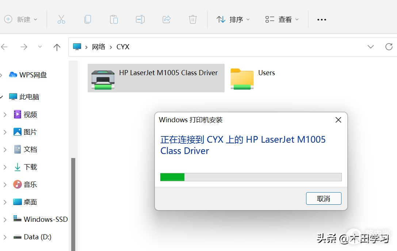This screenshot has height=251, width=397.
Task: Close the Windows 打印机安装 dialog
Action: 338,120
